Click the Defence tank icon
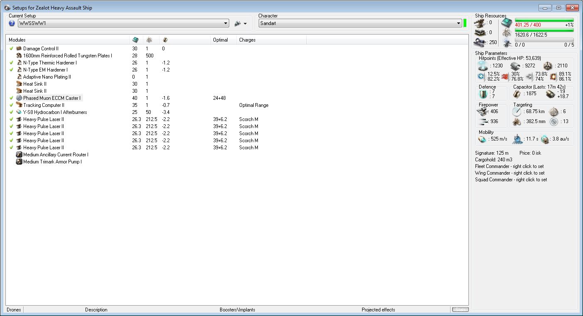This screenshot has height=316, width=583. 482,94
